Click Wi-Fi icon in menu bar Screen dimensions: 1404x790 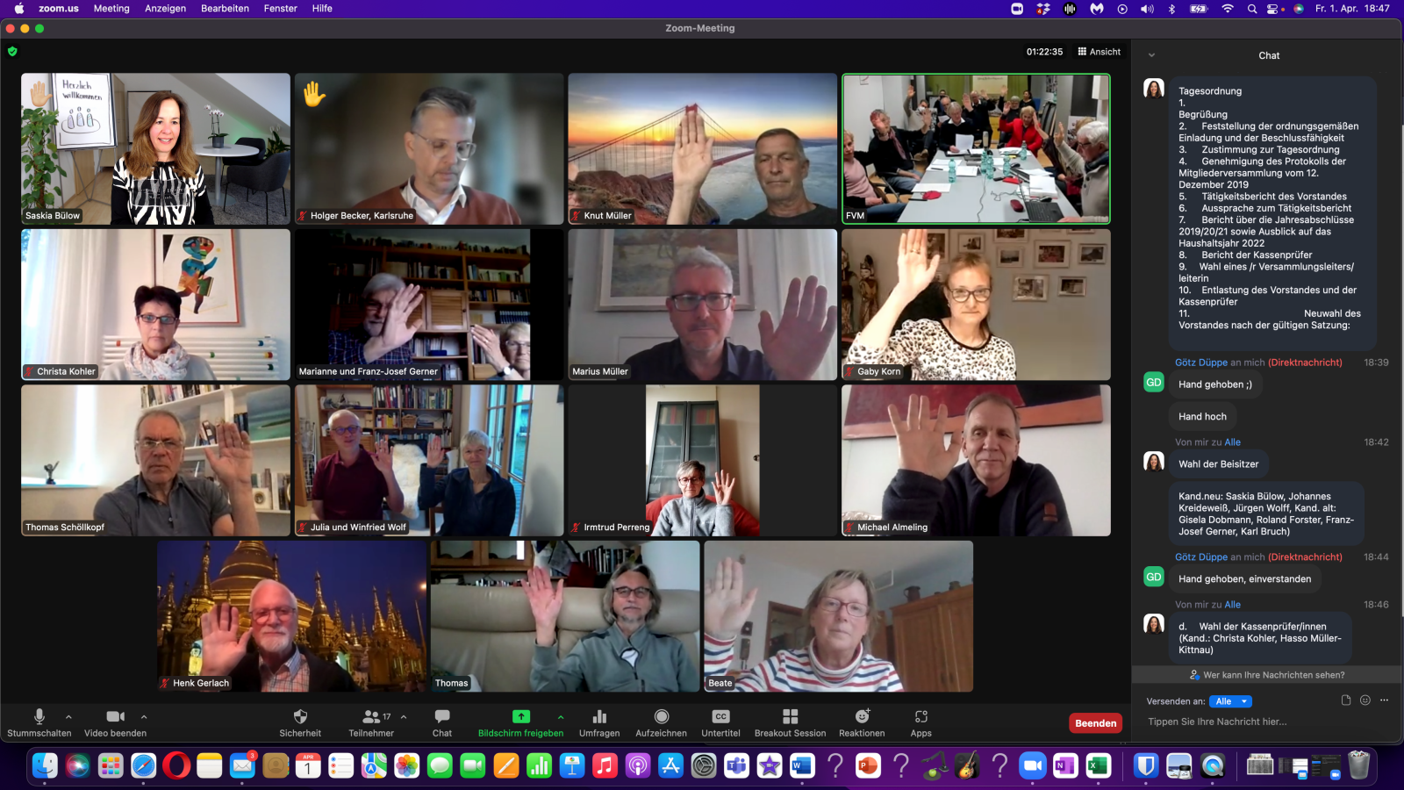point(1228,9)
